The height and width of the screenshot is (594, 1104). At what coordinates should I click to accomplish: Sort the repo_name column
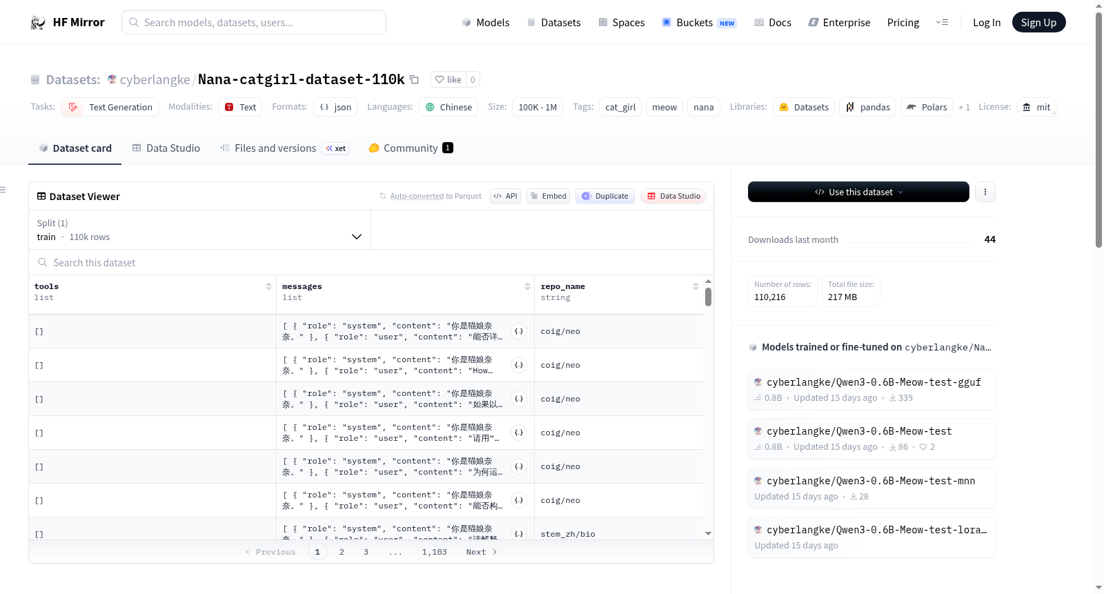pos(696,286)
